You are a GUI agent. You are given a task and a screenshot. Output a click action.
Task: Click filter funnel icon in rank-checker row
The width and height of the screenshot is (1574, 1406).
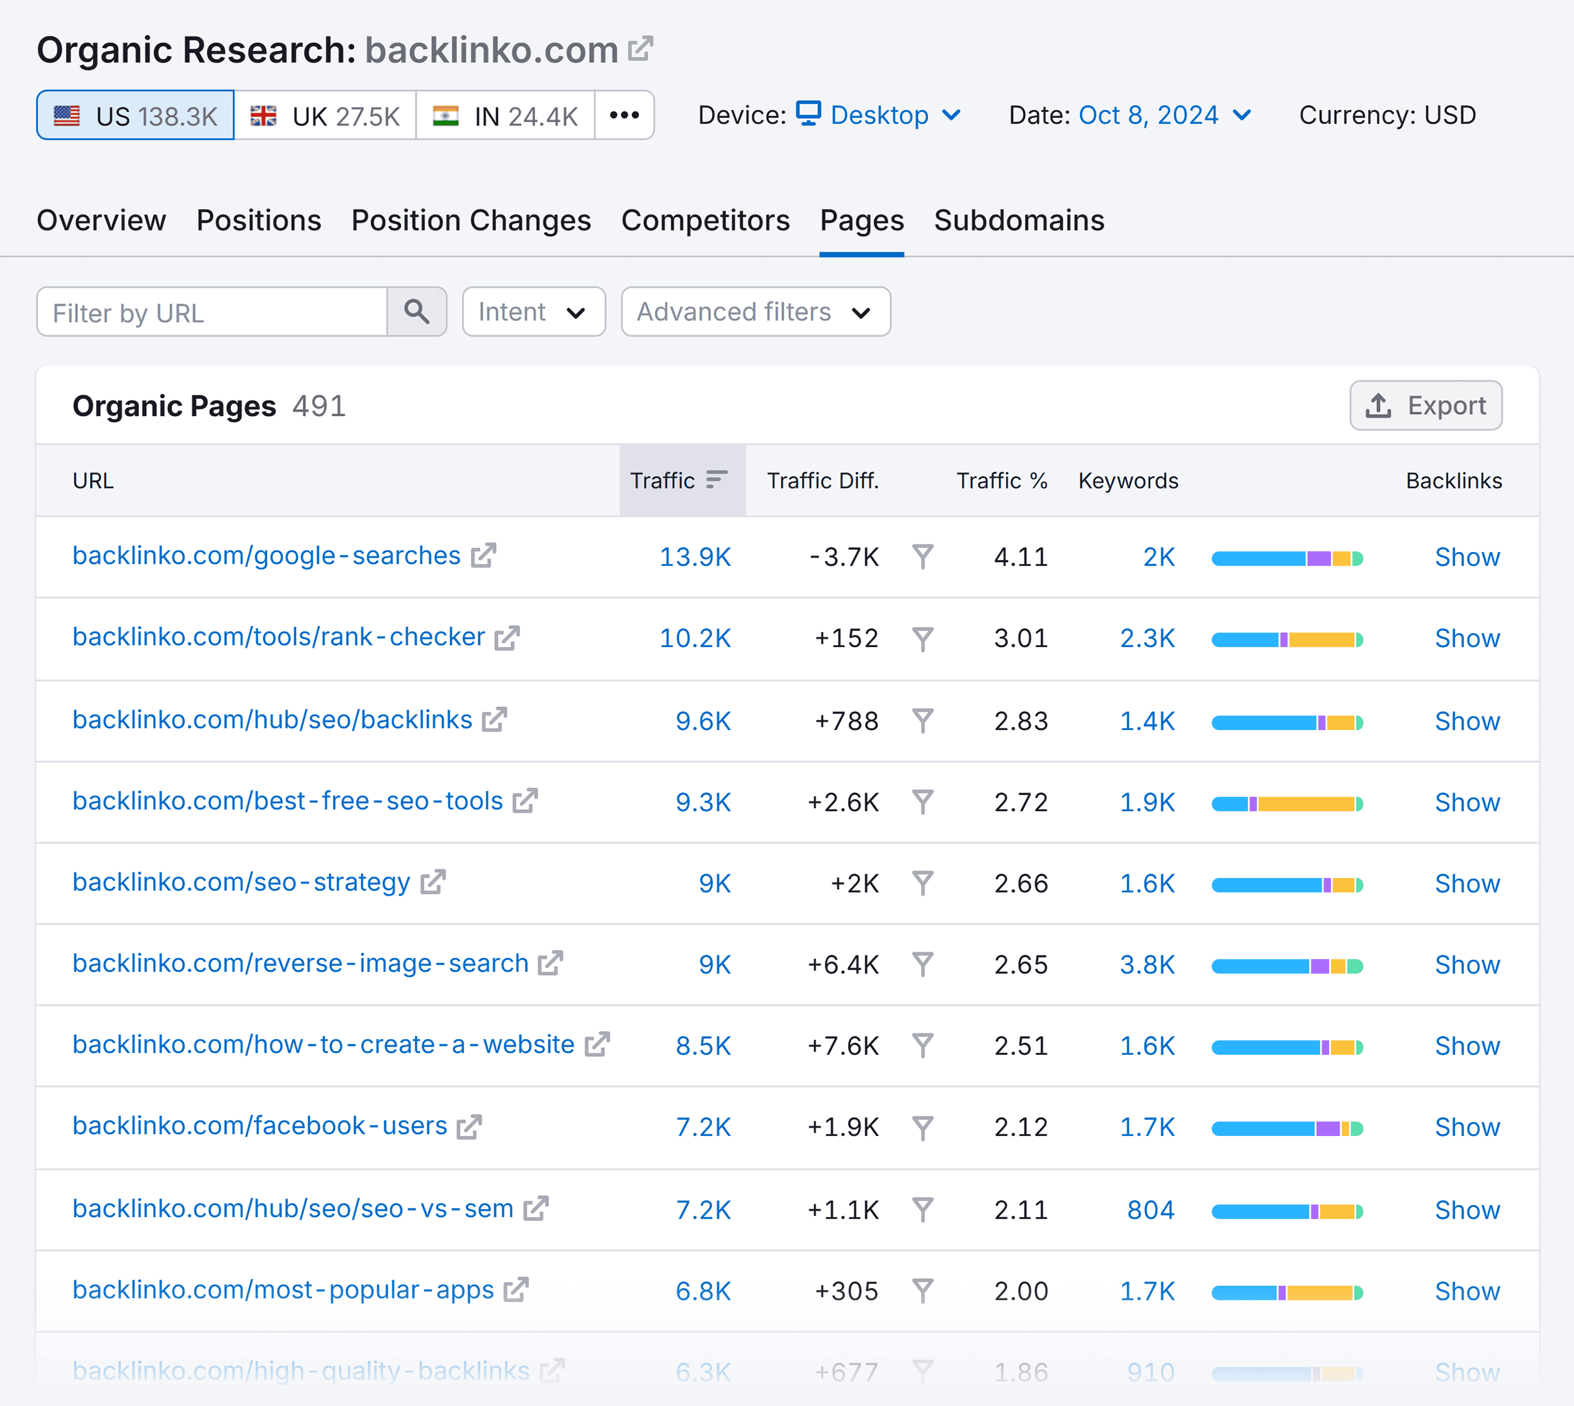(922, 639)
